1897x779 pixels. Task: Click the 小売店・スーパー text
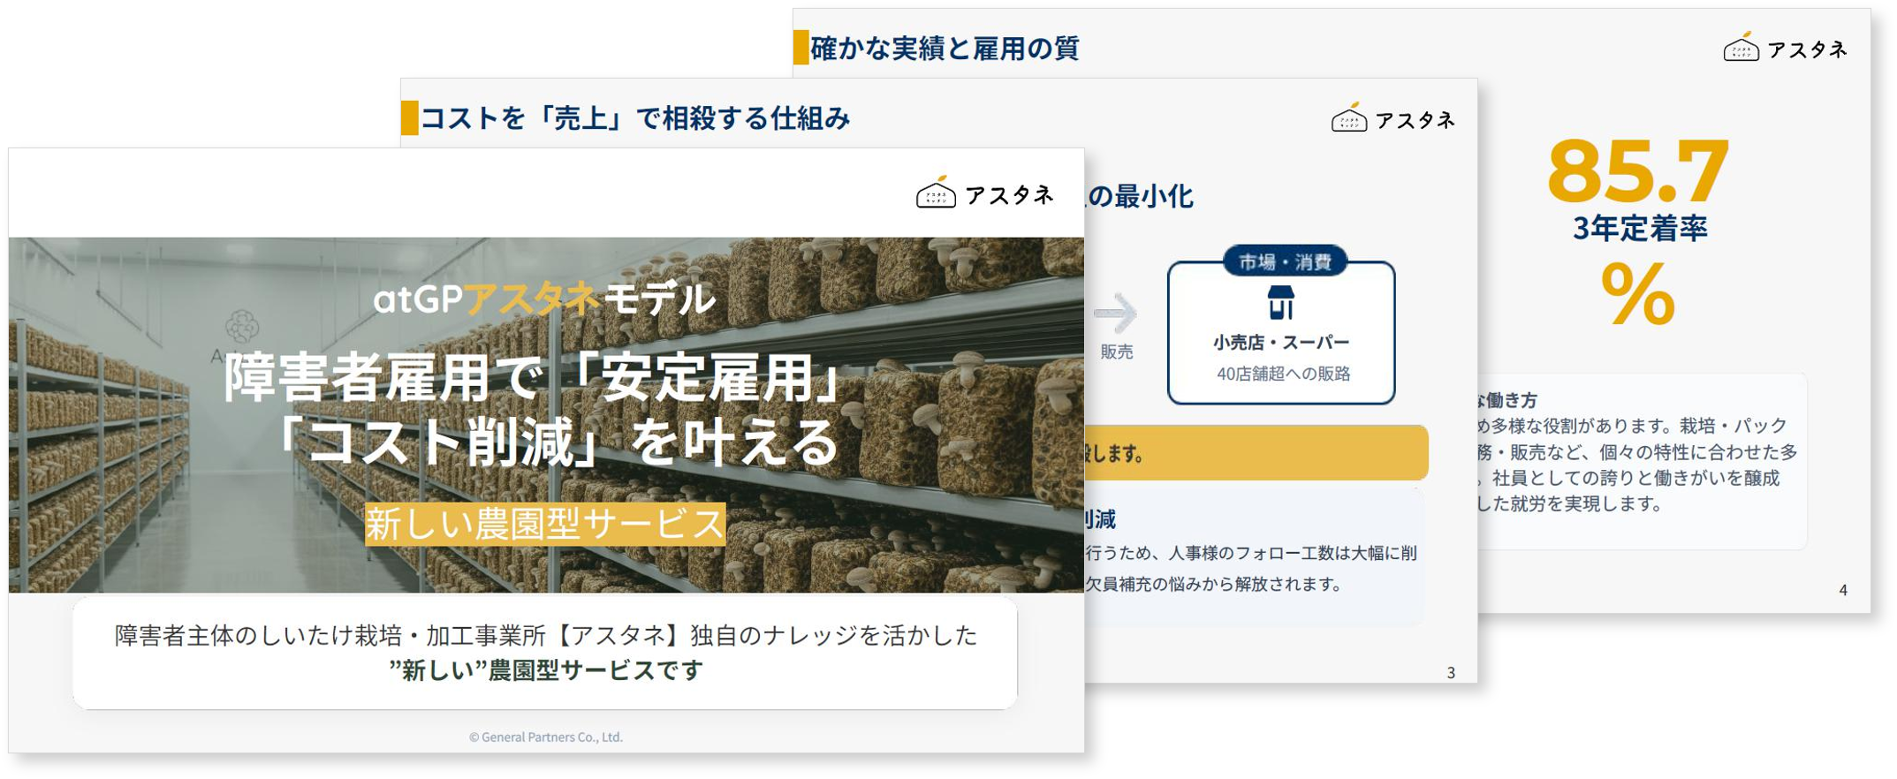1281,342
